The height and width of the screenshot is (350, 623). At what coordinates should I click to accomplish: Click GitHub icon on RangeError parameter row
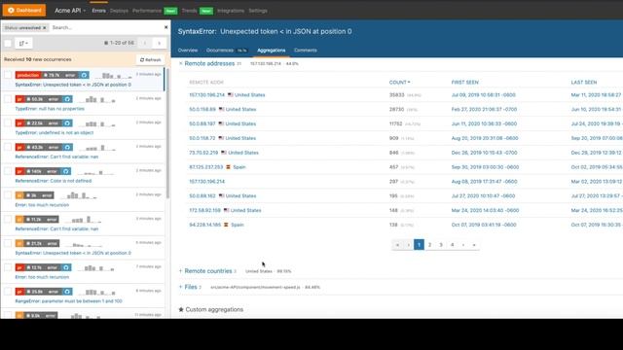click(67, 292)
